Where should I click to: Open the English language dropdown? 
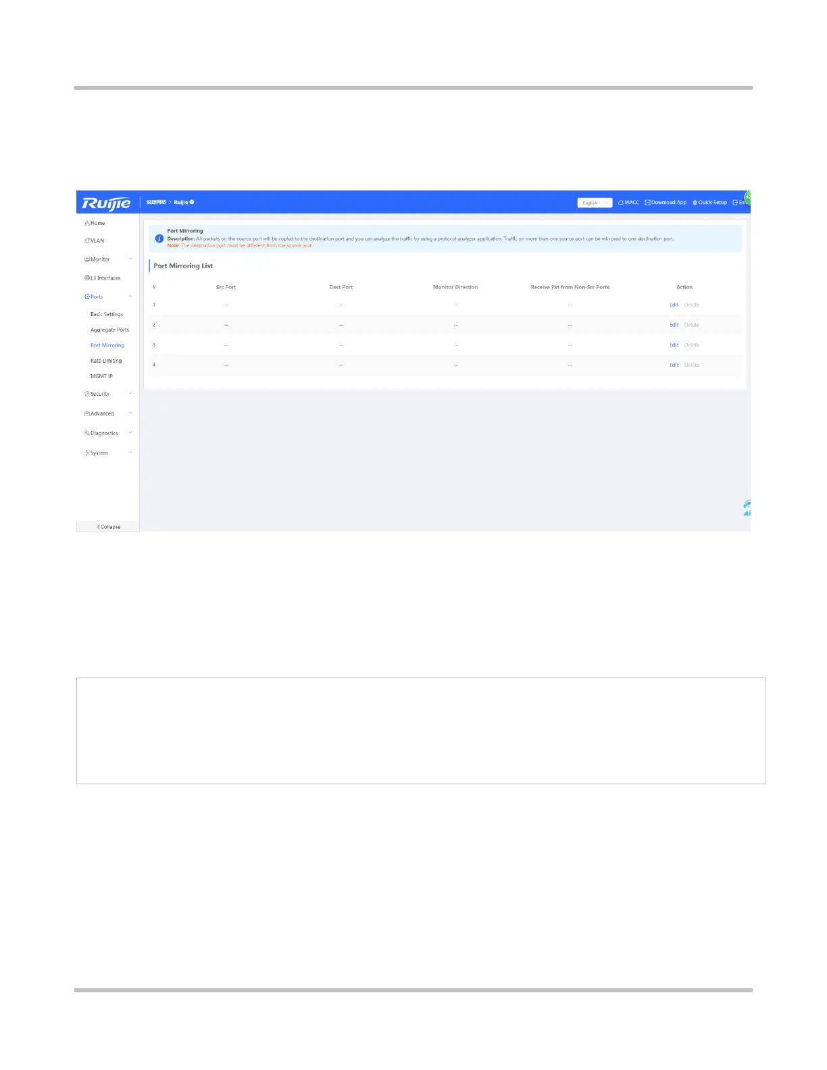coord(595,203)
